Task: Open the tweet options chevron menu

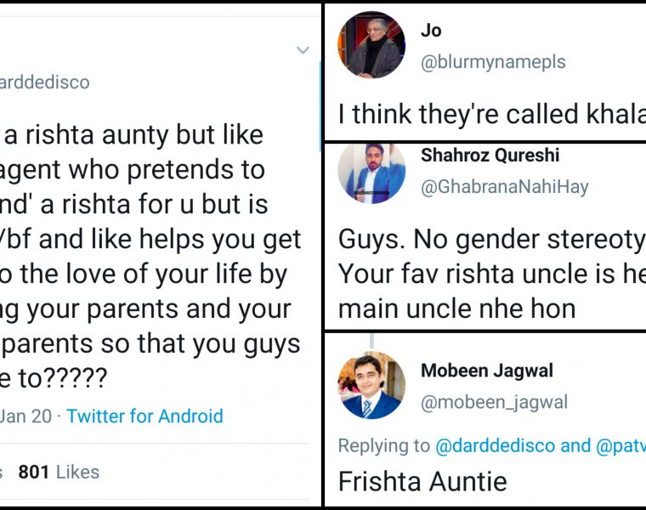Action: (x=303, y=51)
